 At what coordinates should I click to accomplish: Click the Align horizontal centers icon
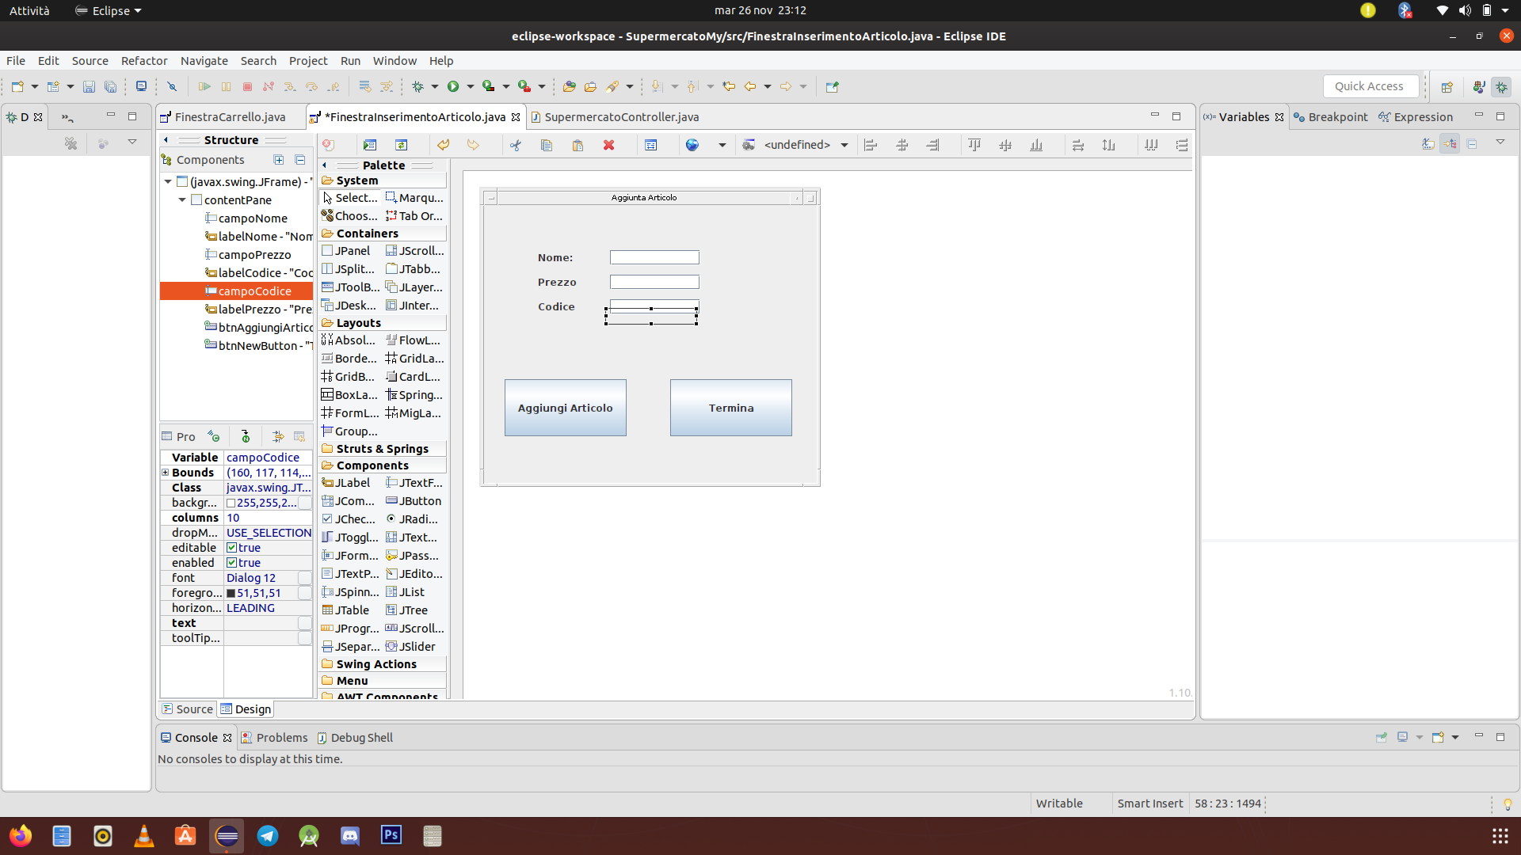pyautogui.click(x=902, y=145)
